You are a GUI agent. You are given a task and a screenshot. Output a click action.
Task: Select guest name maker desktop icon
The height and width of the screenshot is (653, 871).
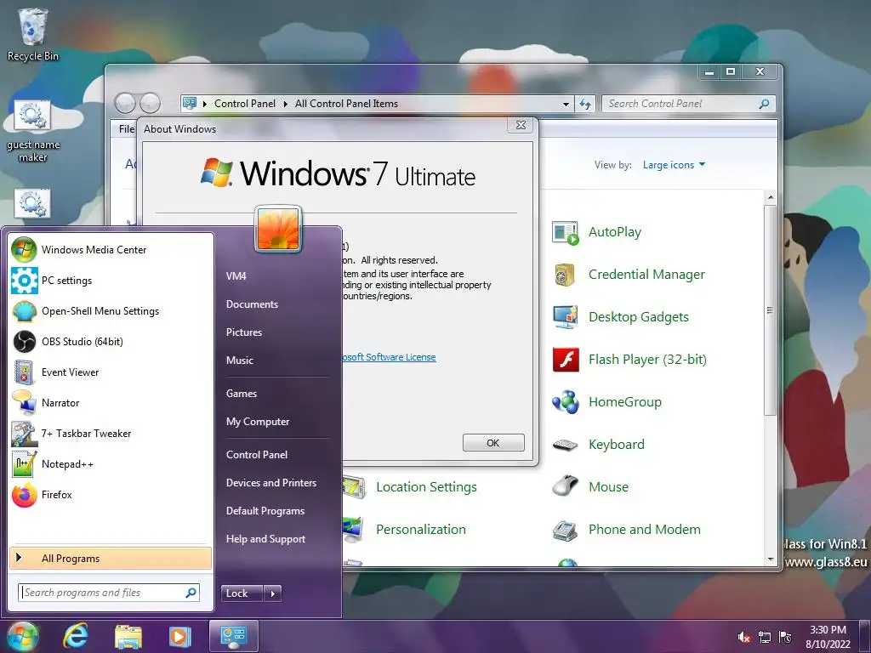click(33, 131)
